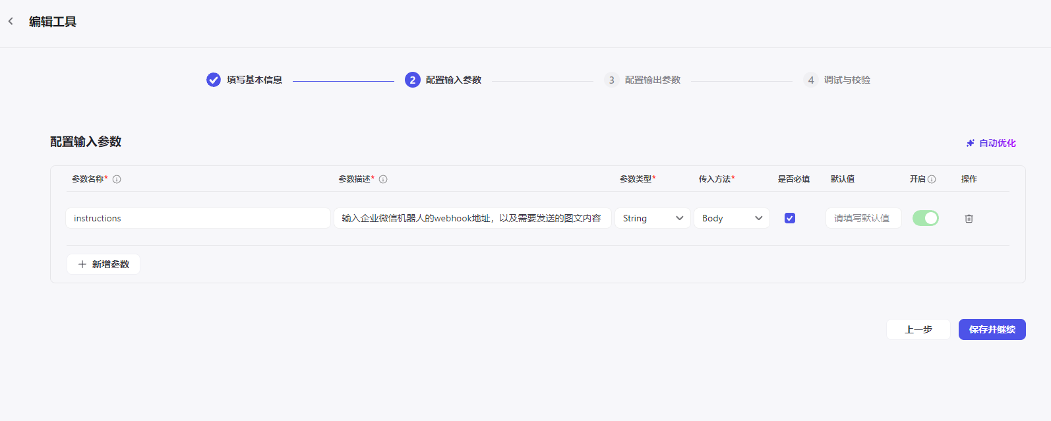Click the 新增参数 button
The width and height of the screenshot is (1051, 421).
click(x=104, y=264)
